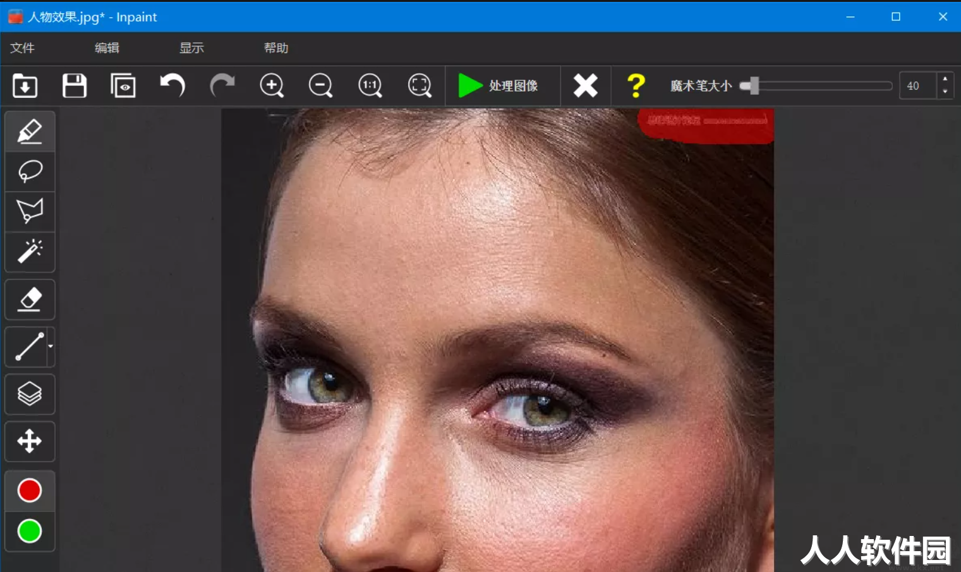Save the image with the floppy disk icon
Viewport: 961px width, 572px height.
pyautogui.click(x=75, y=85)
